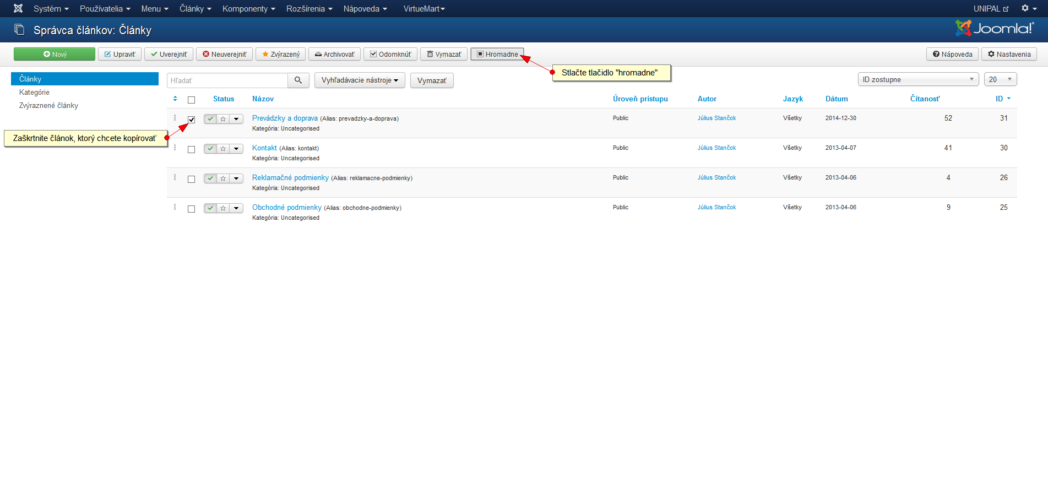The height and width of the screenshot is (504, 1048).
Task: Open the Články top menu
Action: point(195,8)
